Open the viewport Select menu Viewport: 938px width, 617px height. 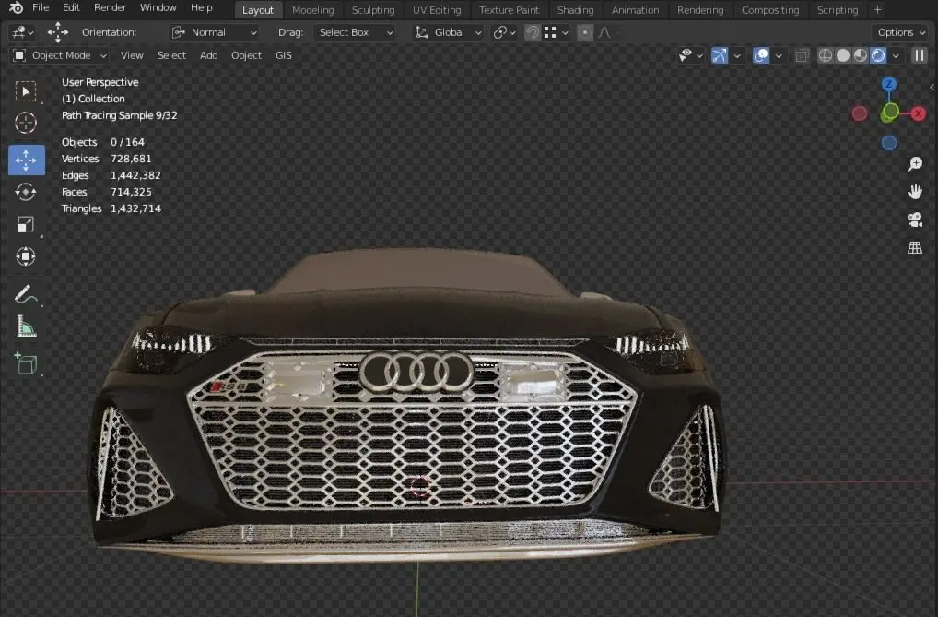(171, 55)
